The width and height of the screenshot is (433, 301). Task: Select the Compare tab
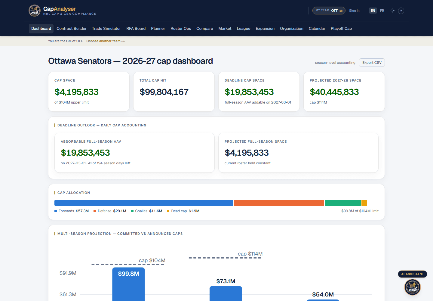pos(205,29)
